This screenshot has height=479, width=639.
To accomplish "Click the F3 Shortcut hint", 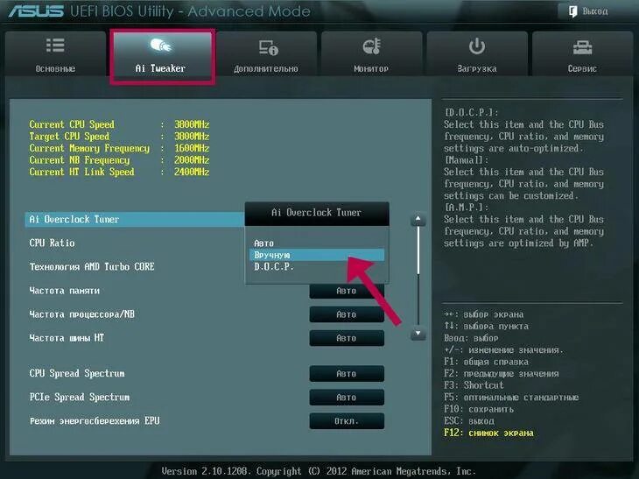I will tap(474, 385).
